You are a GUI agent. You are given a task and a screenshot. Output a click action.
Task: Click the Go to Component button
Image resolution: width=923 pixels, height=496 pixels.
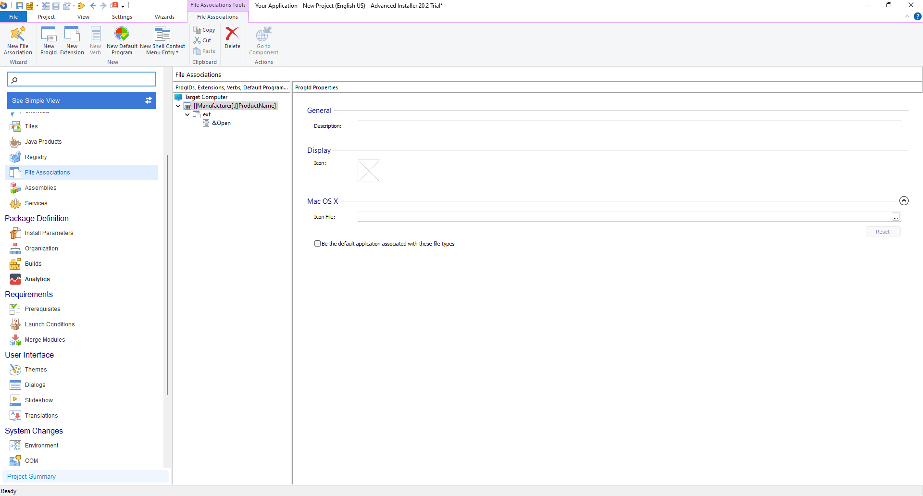(263, 41)
